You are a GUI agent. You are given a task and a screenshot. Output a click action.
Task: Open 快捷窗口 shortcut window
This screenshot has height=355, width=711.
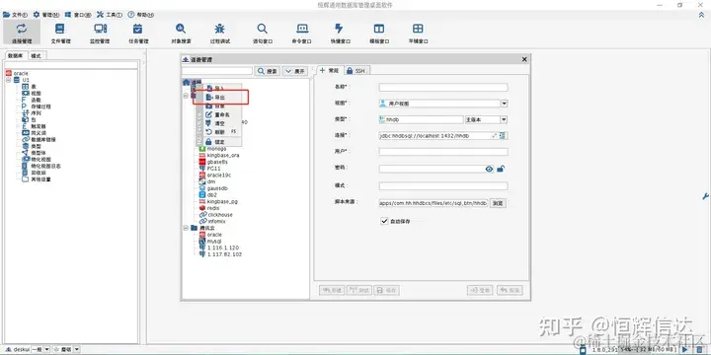click(x=340, y=33)
